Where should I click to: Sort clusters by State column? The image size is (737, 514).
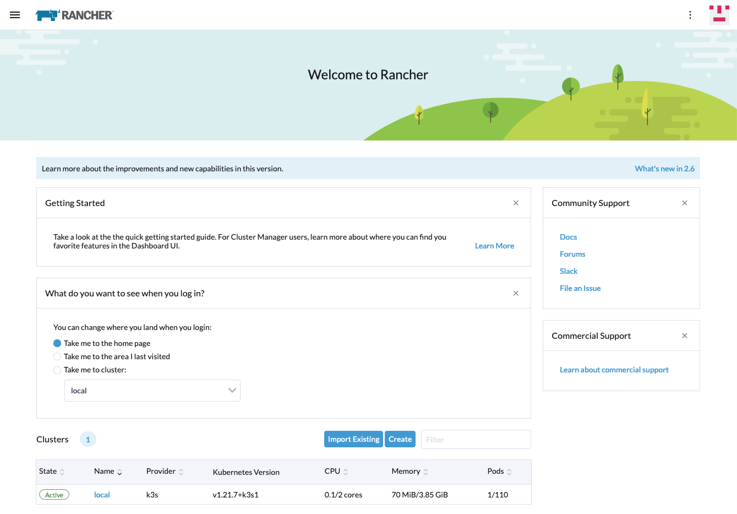52,472
